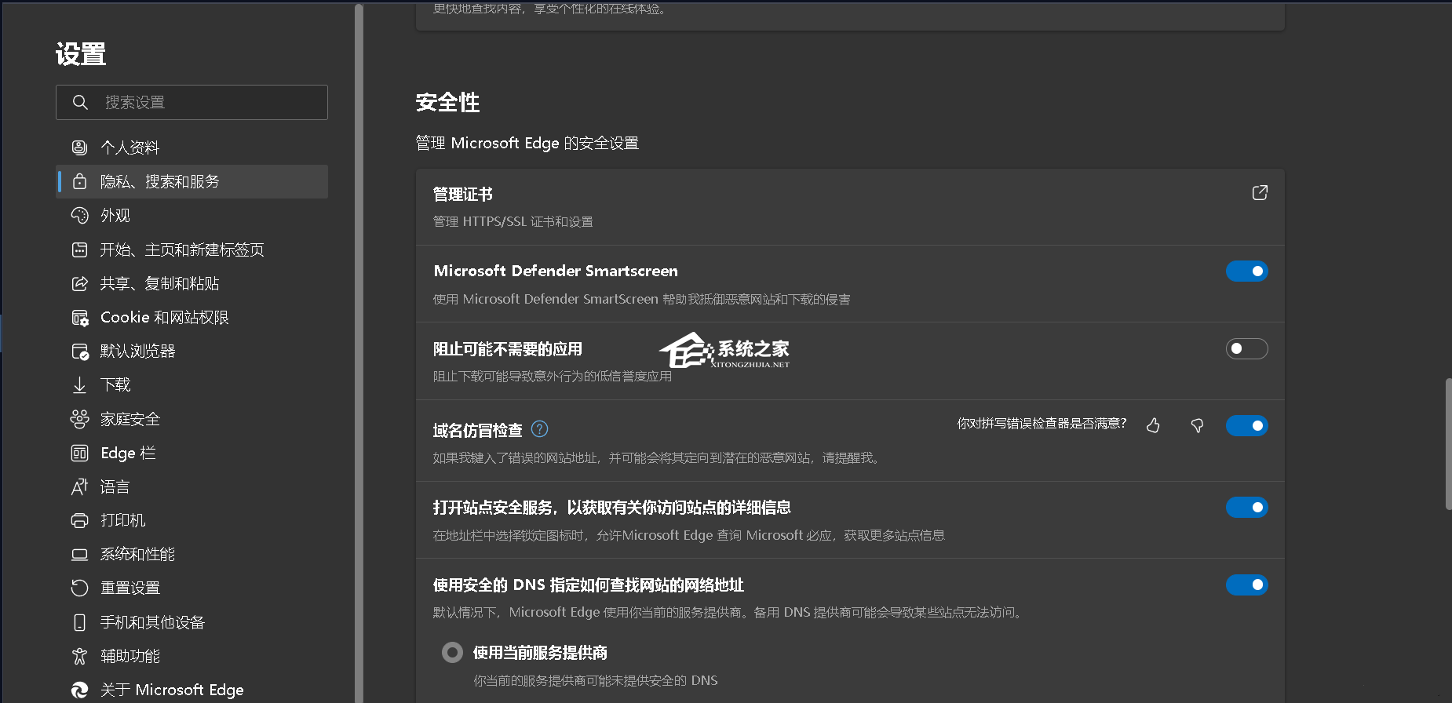This screenshot has width=1452, height=703.
Task: Click the sidebar icon beside Edge 栏
Action: [79, 453]
